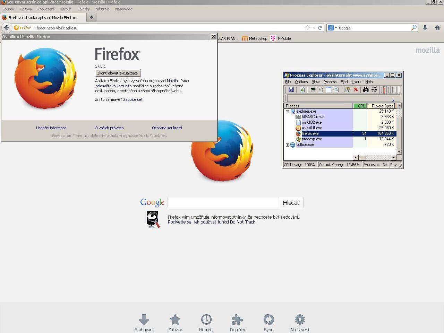The image size is (444, 333).
Task: Click the binoculars Find Handle icon
Action: (366, 90)
